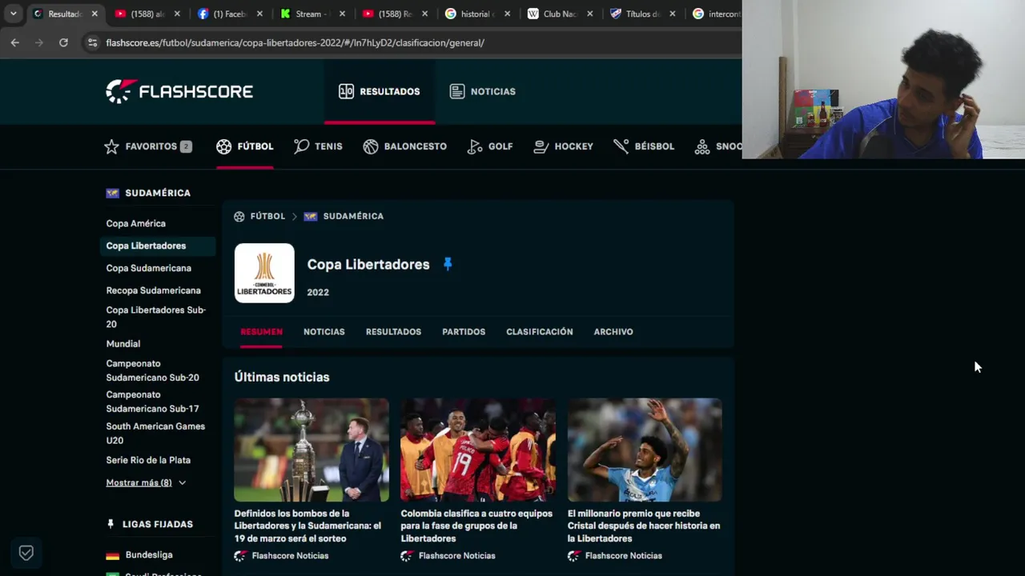Open the Colombia clasifica news thumbnail
The width and height of the screenshot is (1025, 576).
tap(478, 450)
